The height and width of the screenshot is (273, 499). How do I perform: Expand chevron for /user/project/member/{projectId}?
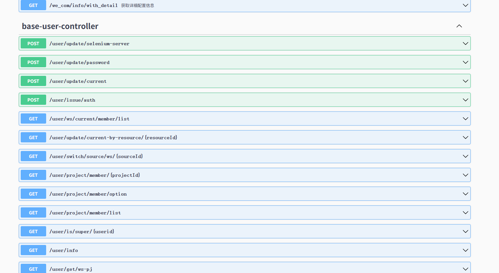pos(465,175)
